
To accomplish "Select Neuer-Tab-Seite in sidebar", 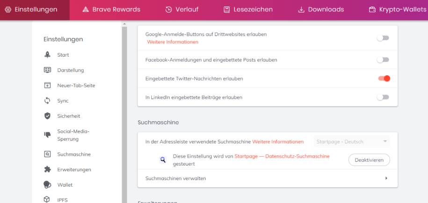I will pos(77,86).
